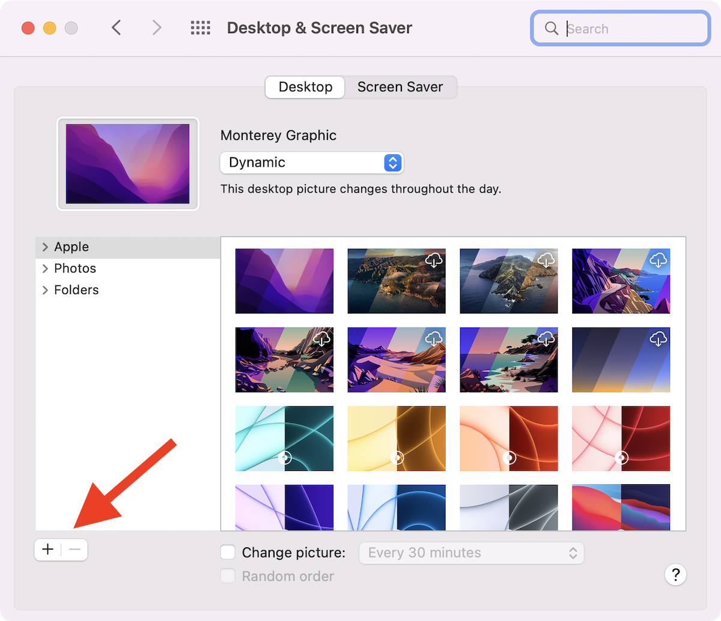Go back with the left arrow
The image size is (721, 621).
pos(117,28)
